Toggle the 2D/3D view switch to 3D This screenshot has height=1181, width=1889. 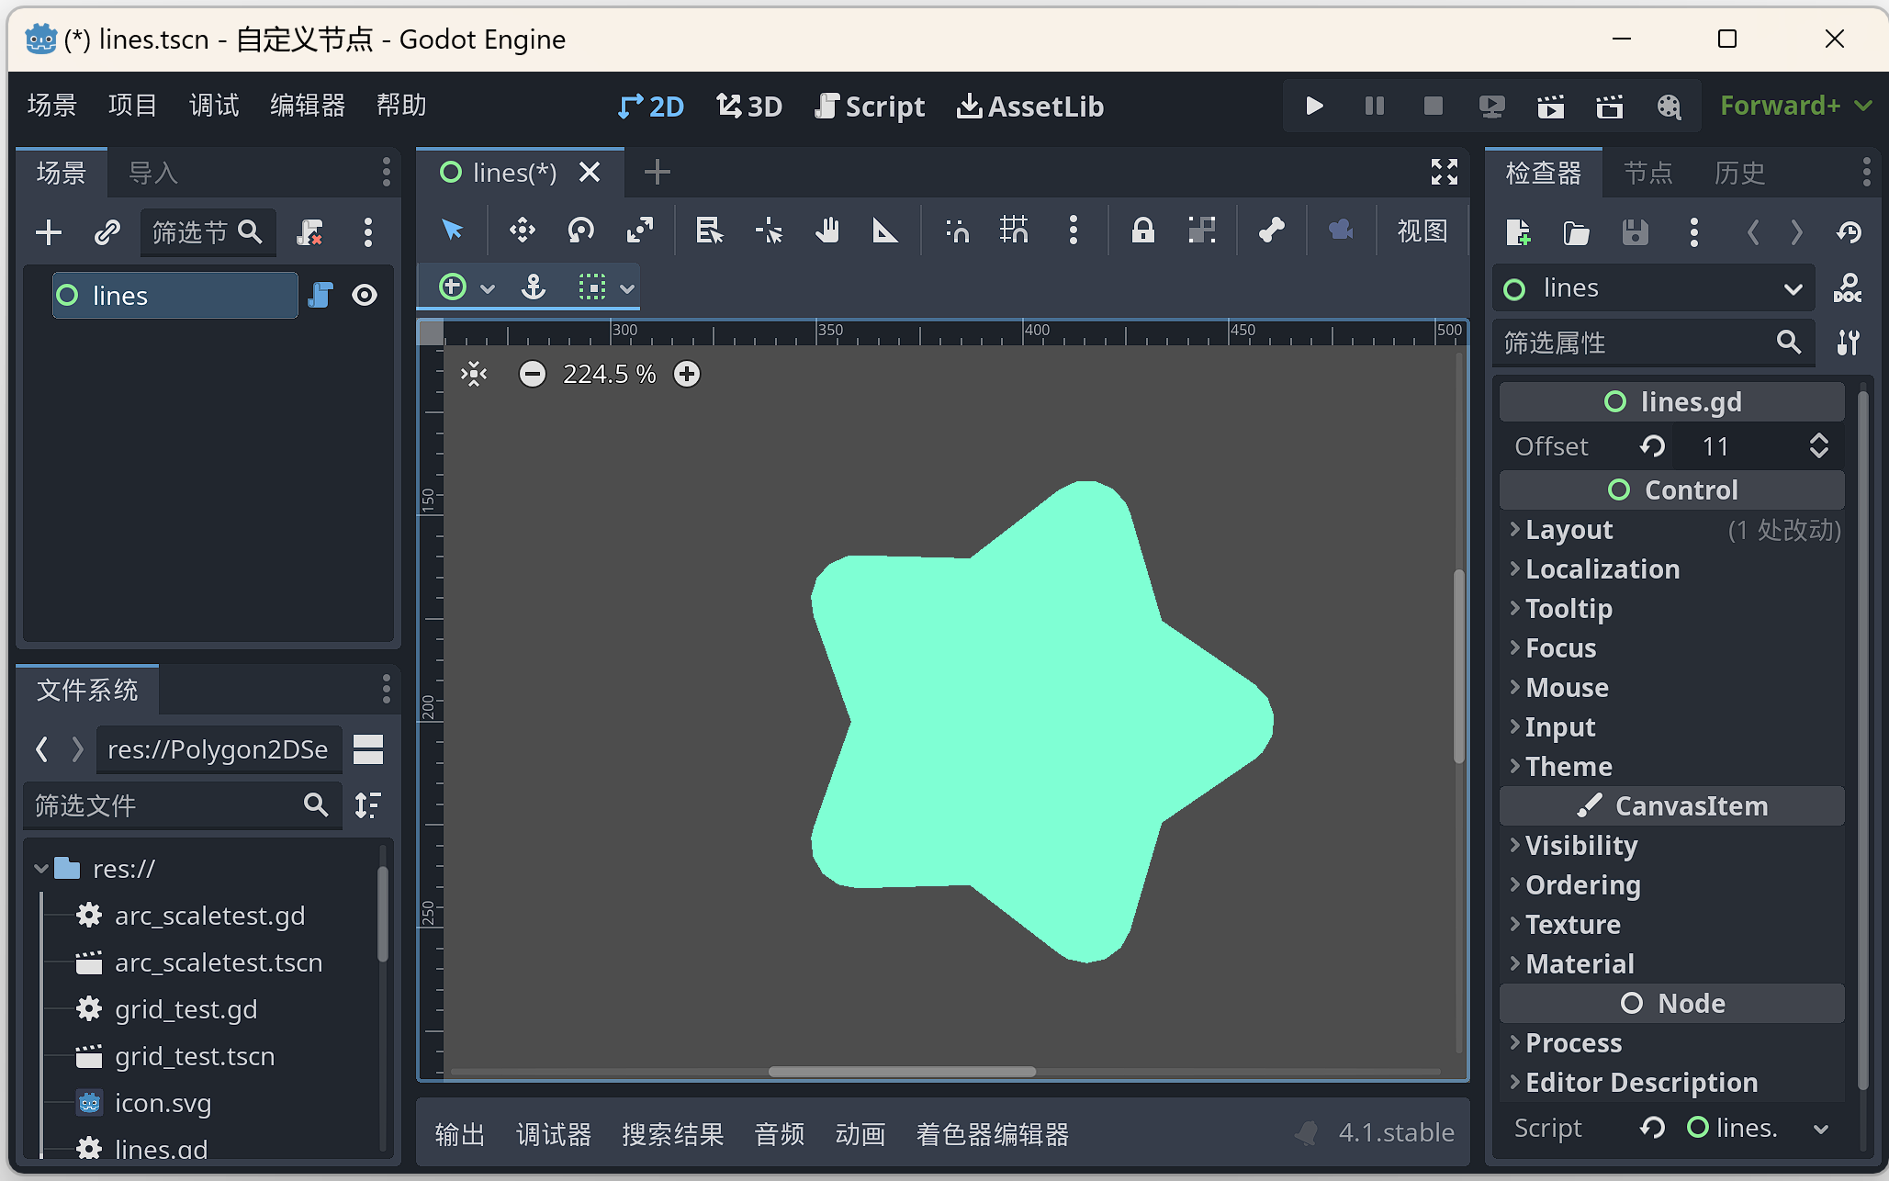[749, 107]
